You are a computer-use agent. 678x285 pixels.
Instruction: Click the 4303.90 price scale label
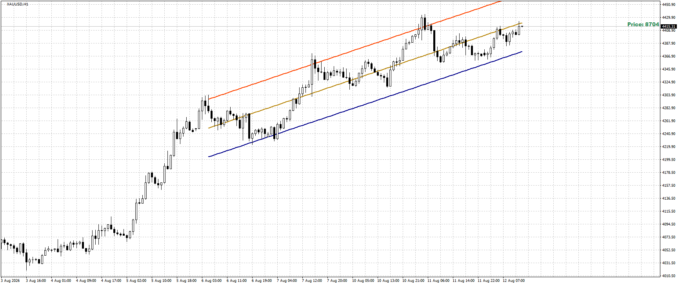tap(669, 95)
